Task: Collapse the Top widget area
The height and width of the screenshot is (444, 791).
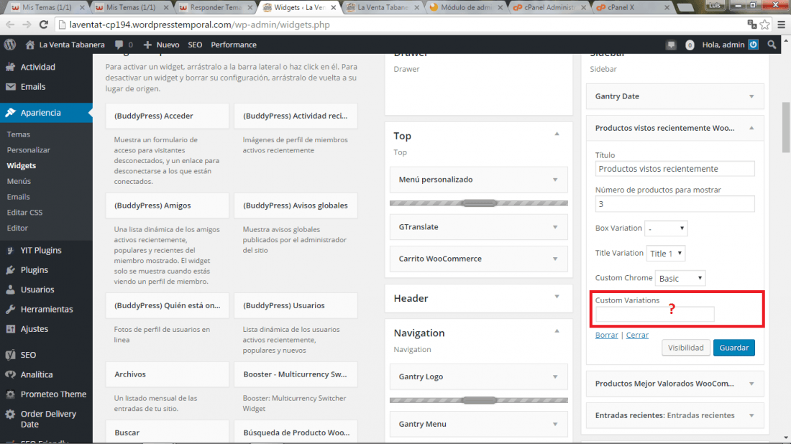Action: pyautogui.click(x=557, y=134)
